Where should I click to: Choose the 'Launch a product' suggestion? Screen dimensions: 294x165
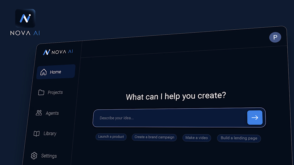pos(111,137)
